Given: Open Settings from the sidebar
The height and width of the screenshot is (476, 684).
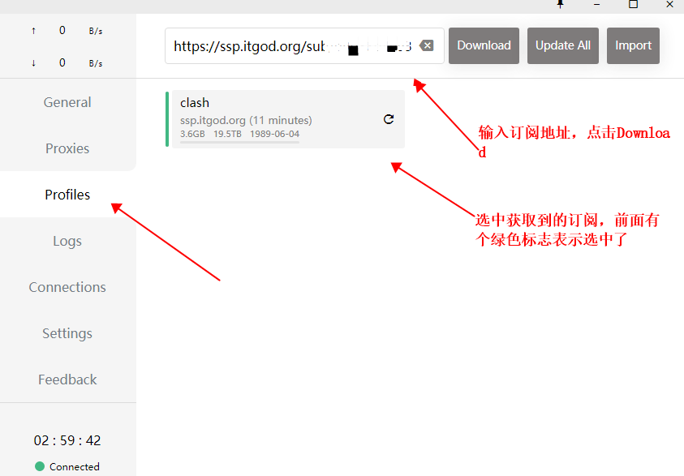Looking at the screenshot, I should (67, 333).
